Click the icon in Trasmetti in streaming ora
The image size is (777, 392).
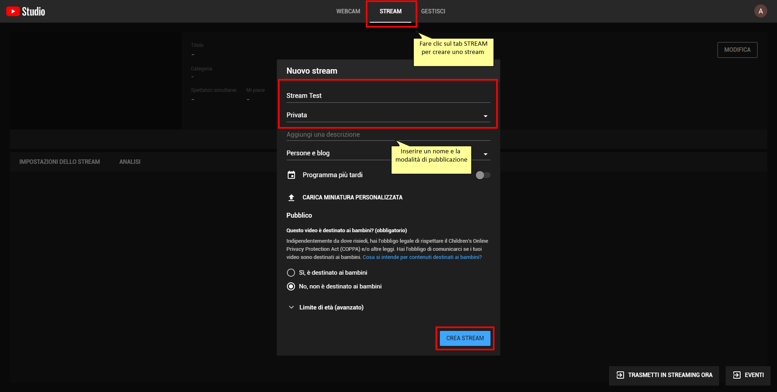click(x=620, y=375)
